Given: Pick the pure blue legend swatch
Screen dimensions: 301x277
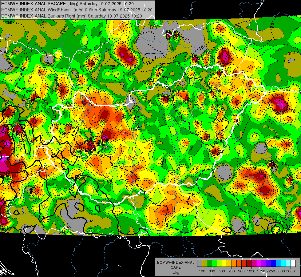Looking at the screenshot, I should point(274,263).
